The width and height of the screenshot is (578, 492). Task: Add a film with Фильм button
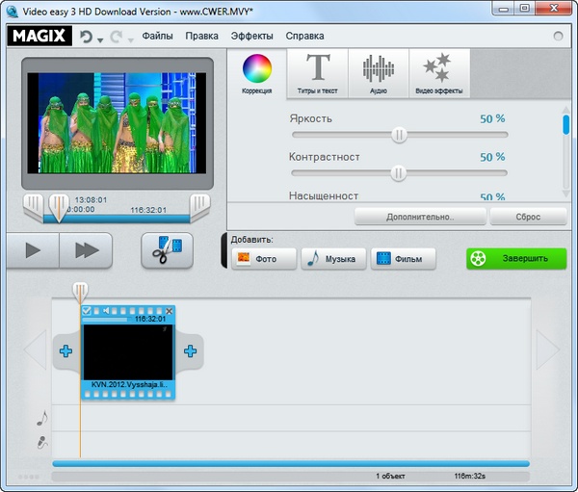pos(404,259)
